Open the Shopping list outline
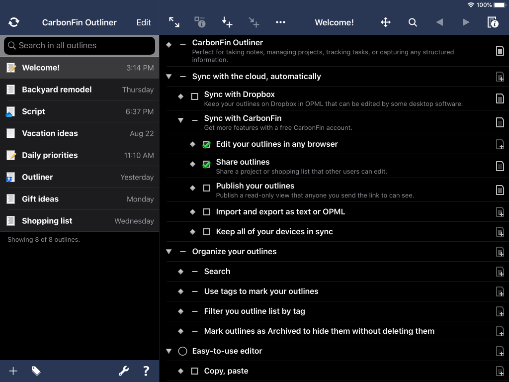The height and width of the screenshot is (382, 509). click(80, 220)
